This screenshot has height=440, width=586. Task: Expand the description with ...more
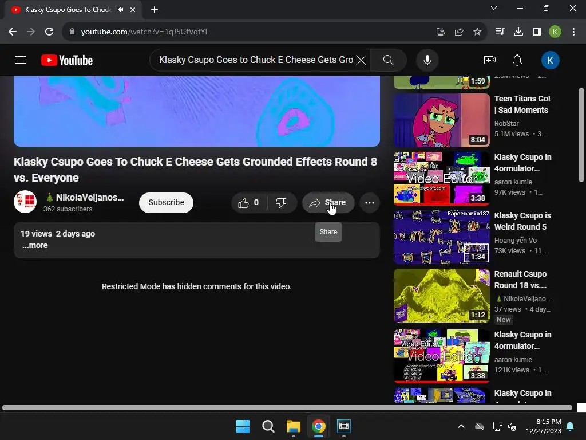pyautogui.click(x=35, y=245)
